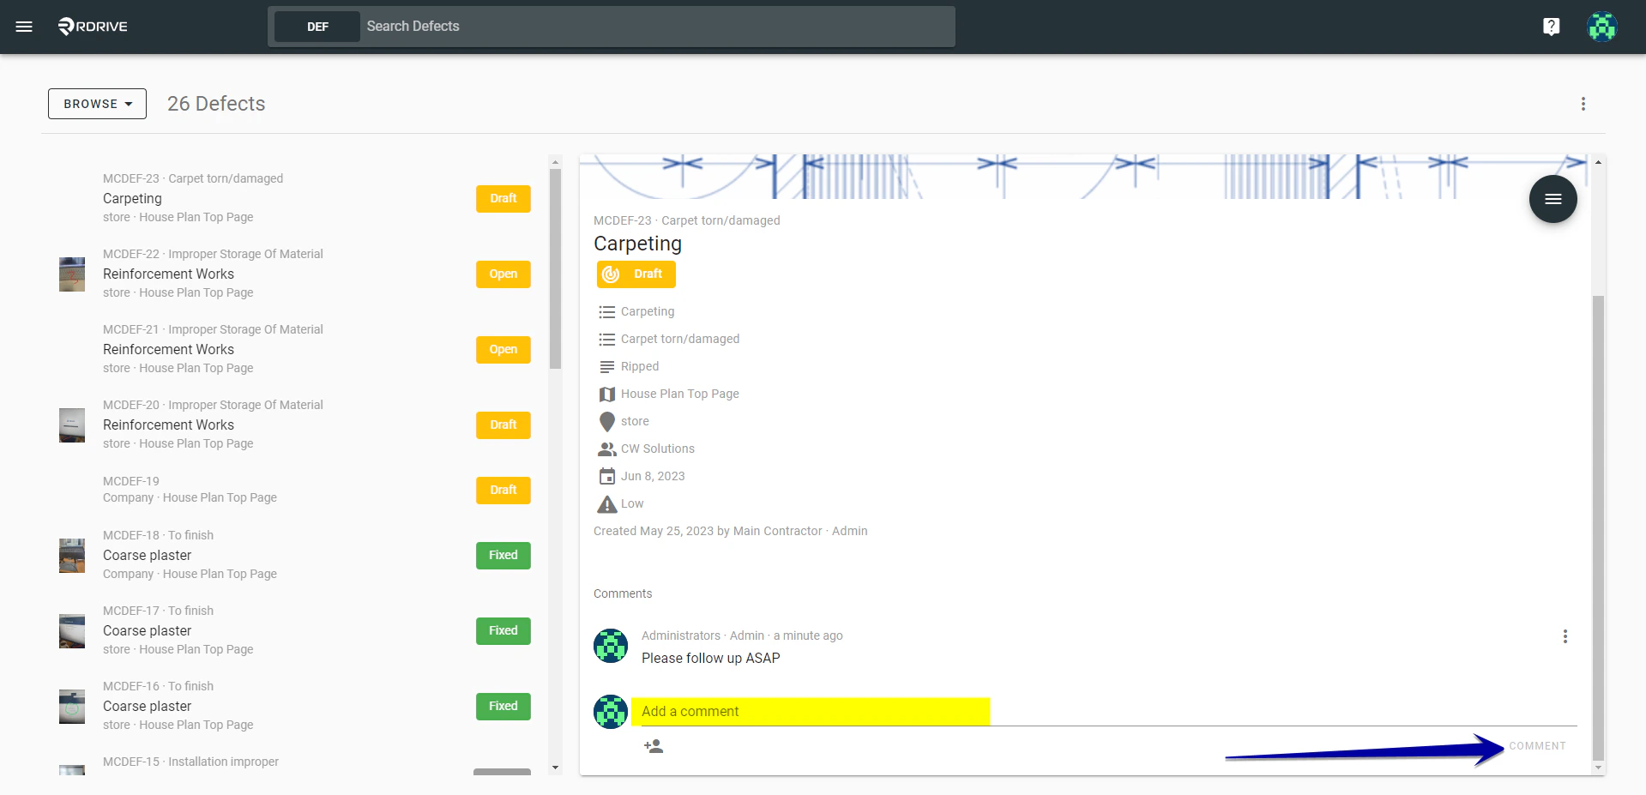
Task: Open the MCDEF-20 photo thumbnail
Action: click(x=72, y=425)
